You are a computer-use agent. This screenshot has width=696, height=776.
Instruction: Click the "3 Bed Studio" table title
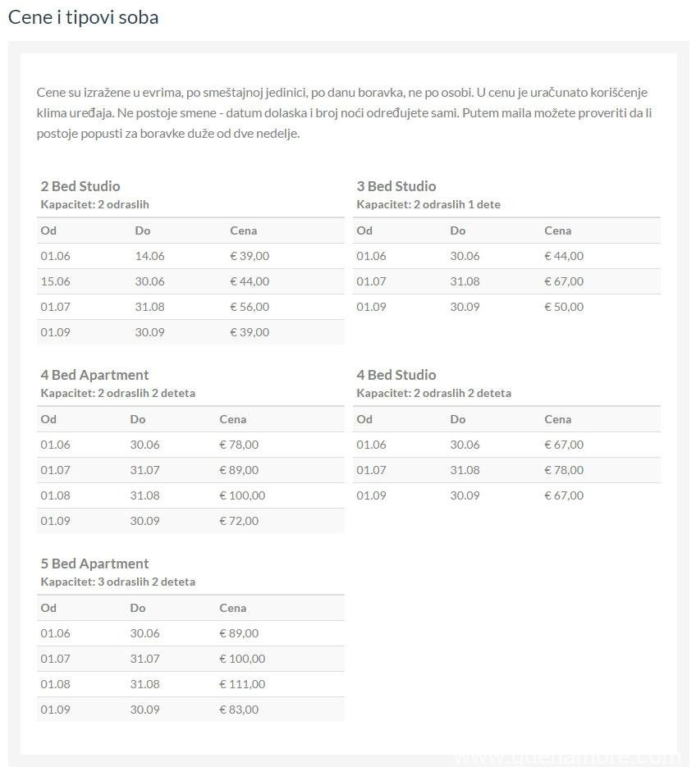click(x=396, y=186)
